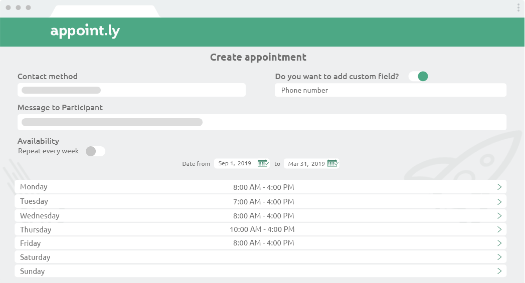Click the appoint.ly logo
525x283 pixels.
click(x=85, y=31)
